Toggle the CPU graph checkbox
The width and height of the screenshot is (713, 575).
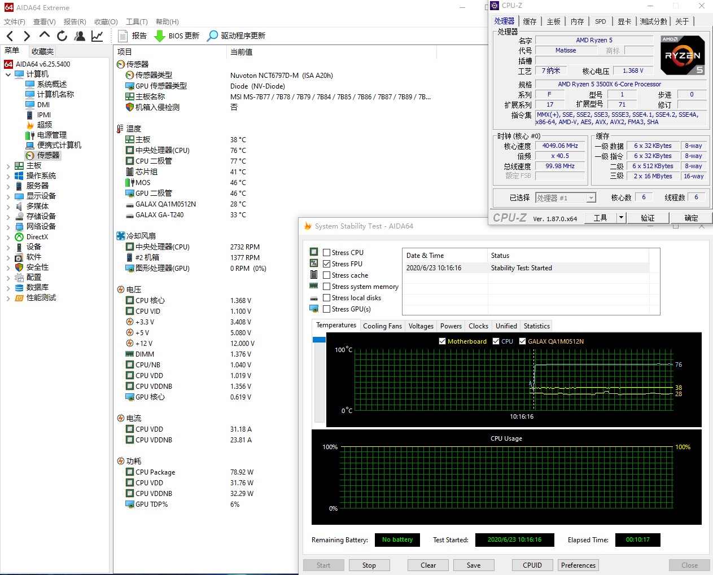[496, 341]
